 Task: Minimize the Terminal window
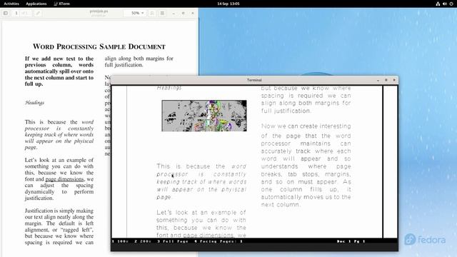tap(378, 80)
